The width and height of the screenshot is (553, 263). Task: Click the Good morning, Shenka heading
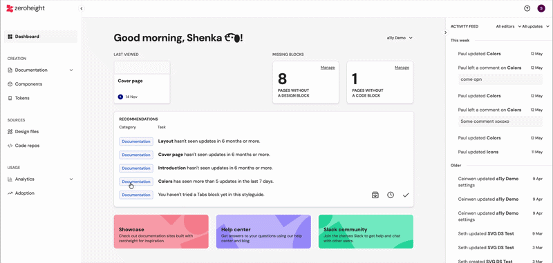(178, 38)
